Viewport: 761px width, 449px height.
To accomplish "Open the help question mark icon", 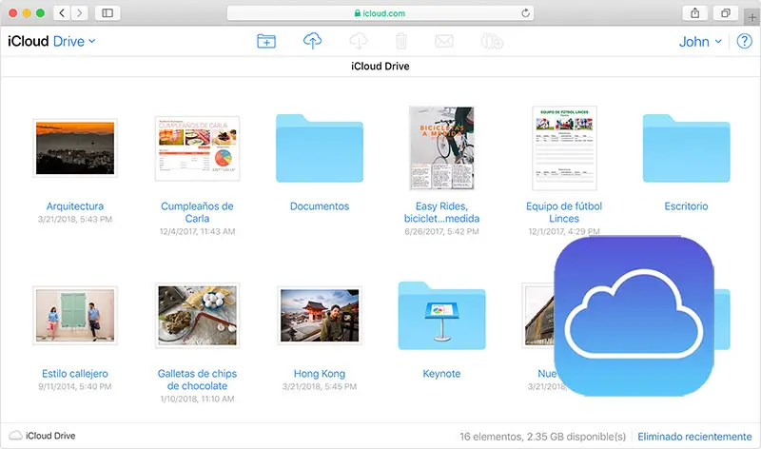I will [x=744, y=41].
